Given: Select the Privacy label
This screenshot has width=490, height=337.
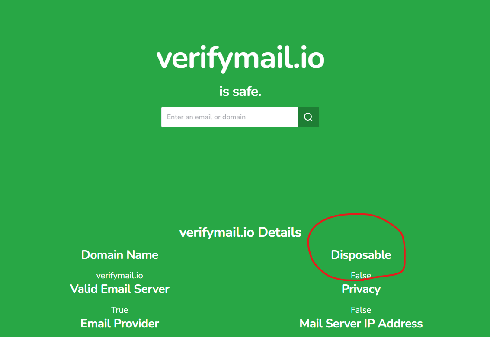Looking at the screenshot, I should (361, 289).
